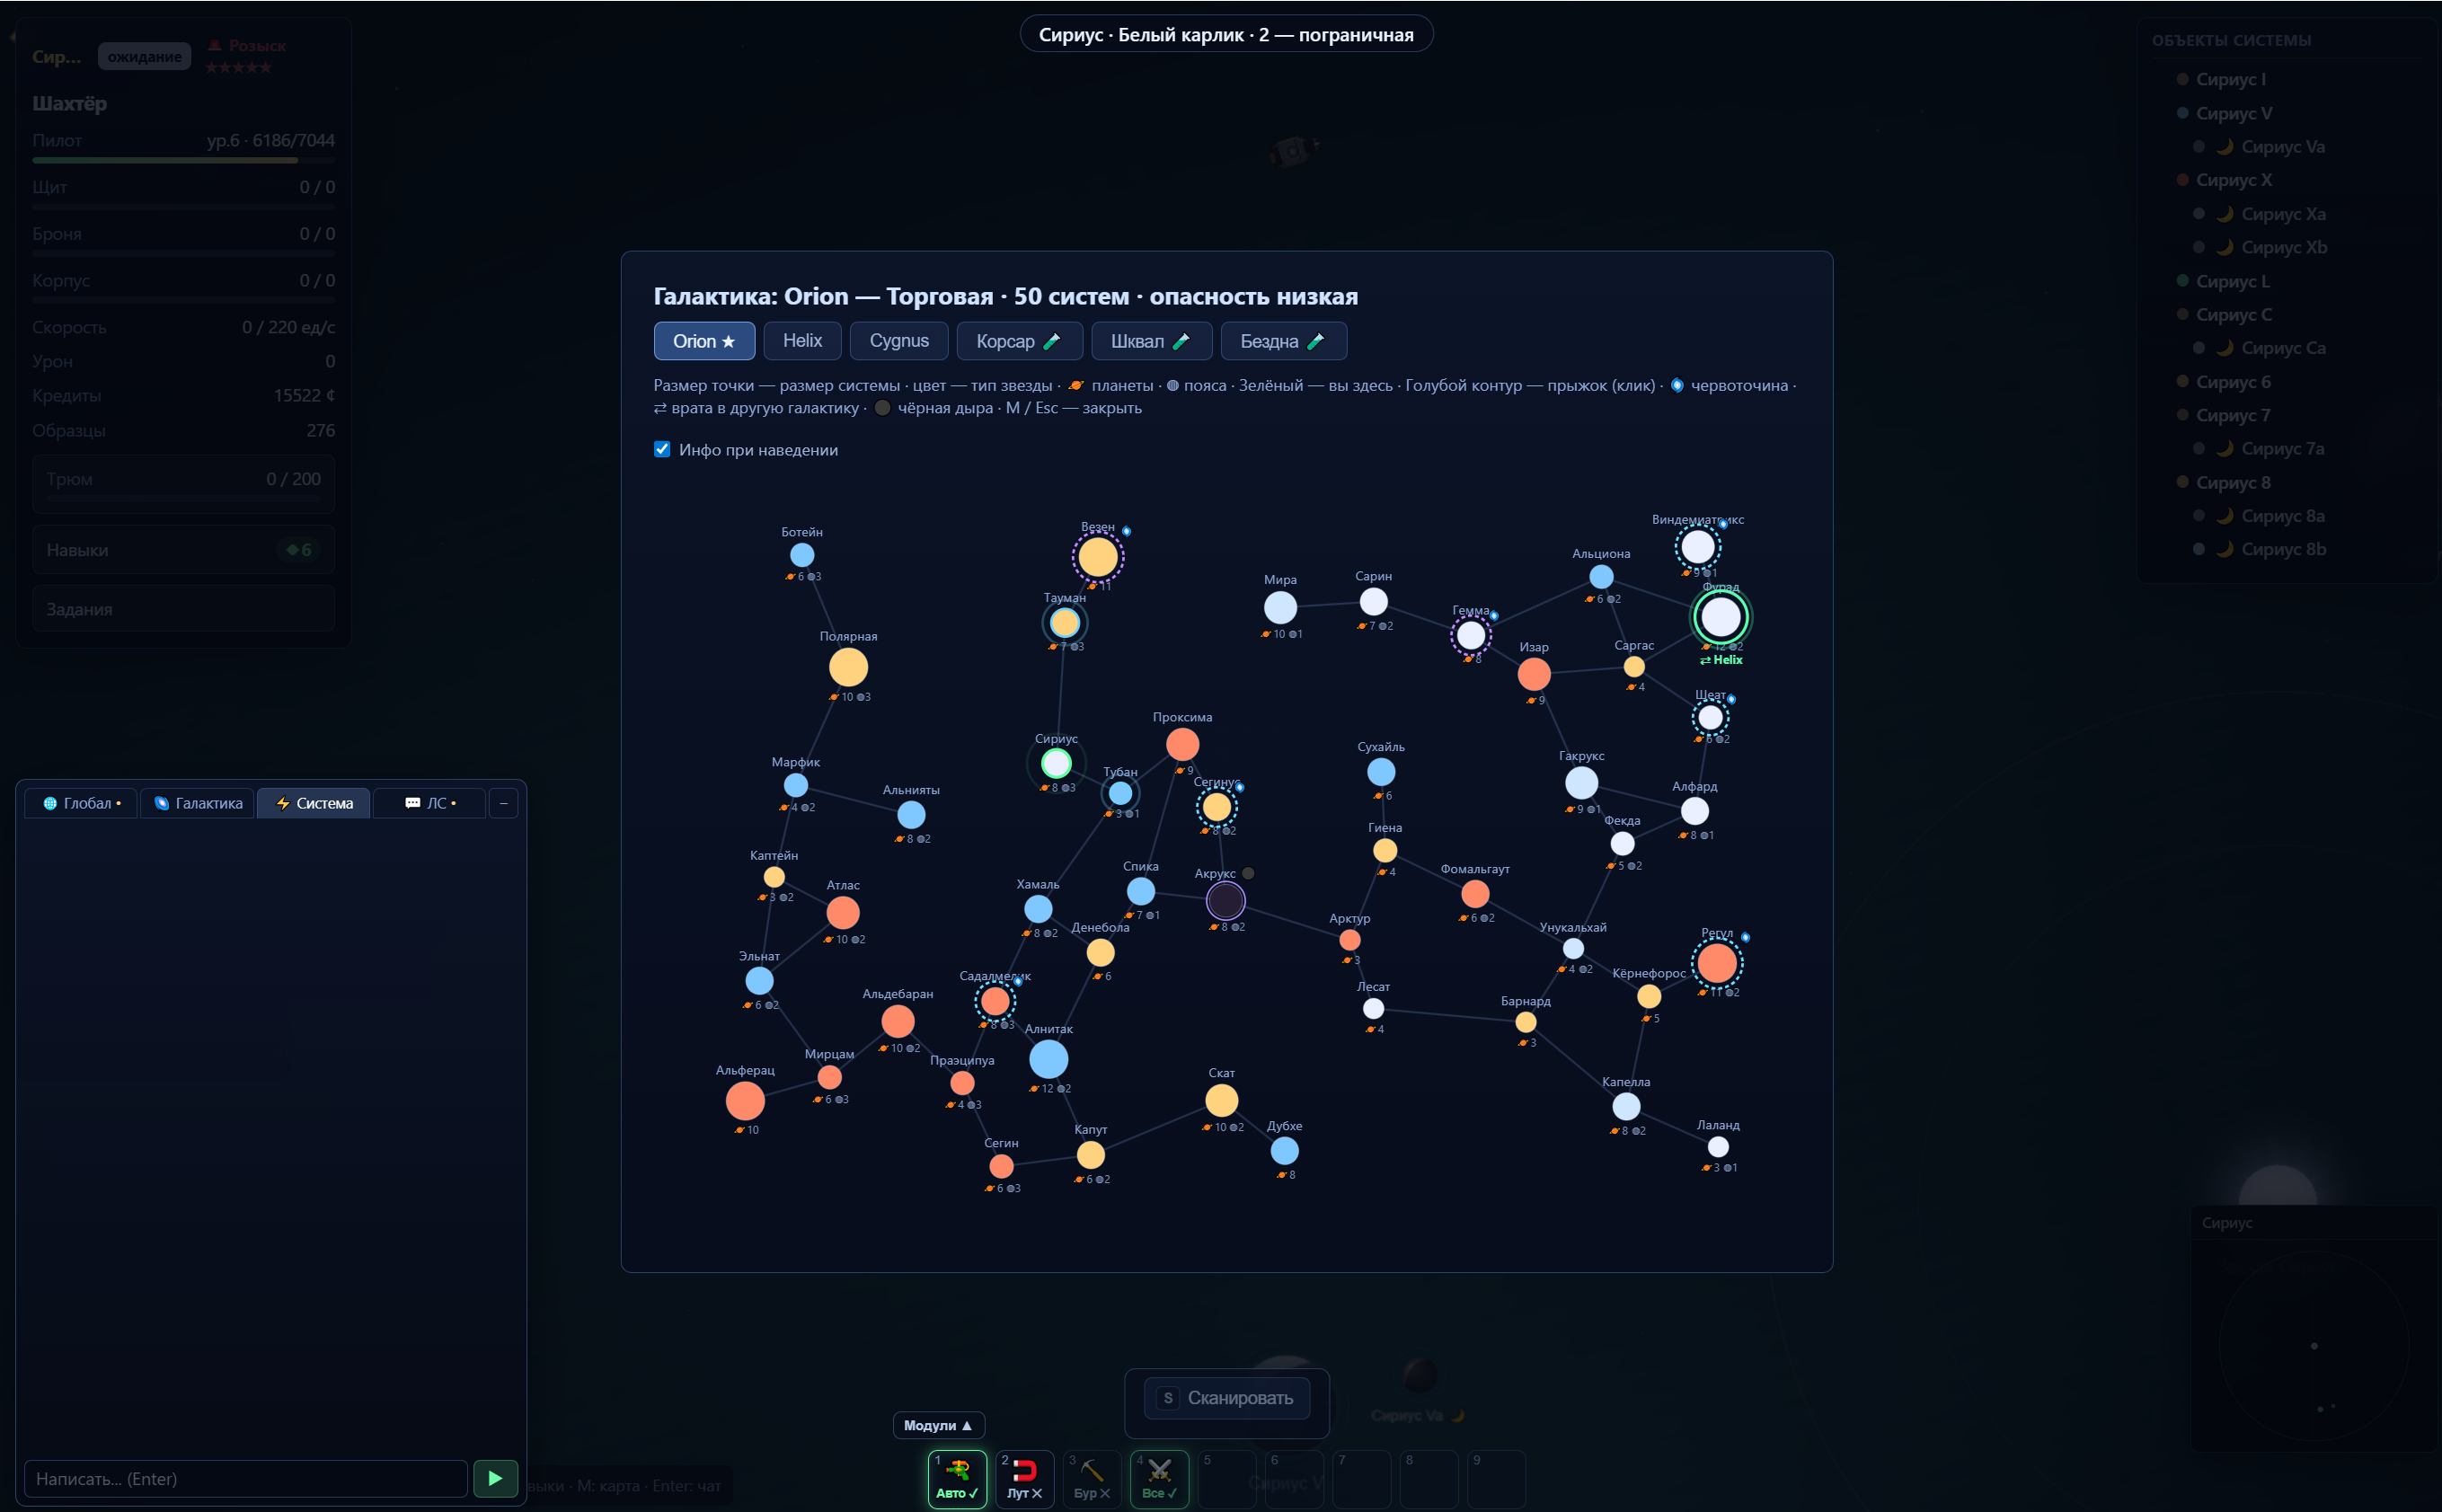Minimize the chat panel with dash button
Image resolution: width=2442 pixels, height=1512 pixels.
point(504,803)
